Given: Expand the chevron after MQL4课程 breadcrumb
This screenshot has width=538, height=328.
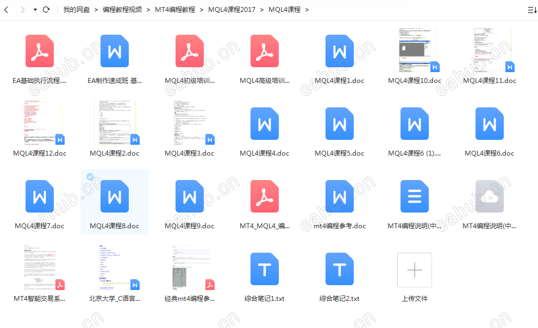Looking at the screenshot, I should (306, 9).
